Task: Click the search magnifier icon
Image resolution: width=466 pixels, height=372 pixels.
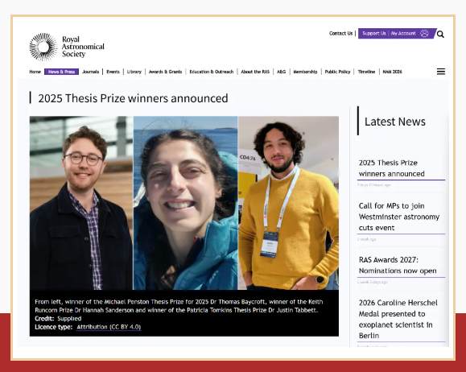Action: tap(440, 34)
